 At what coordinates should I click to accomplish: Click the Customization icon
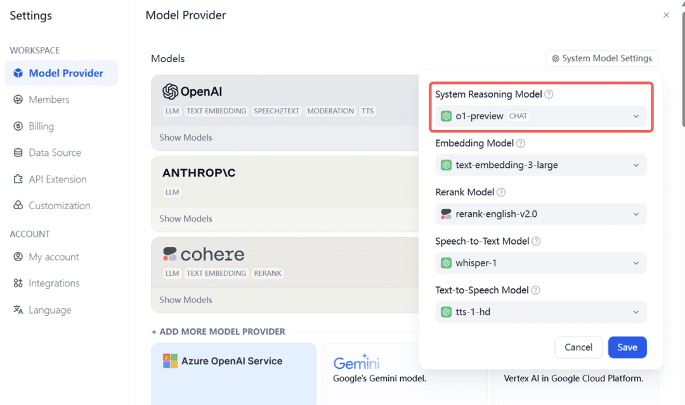click(x=18, y=205)
